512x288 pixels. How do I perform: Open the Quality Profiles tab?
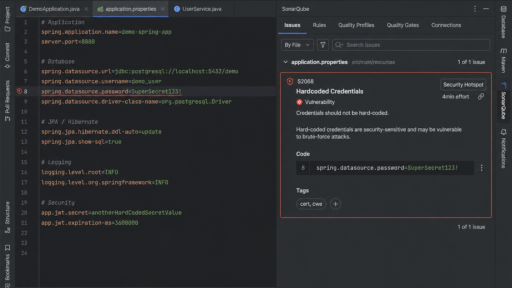[356, 25]
